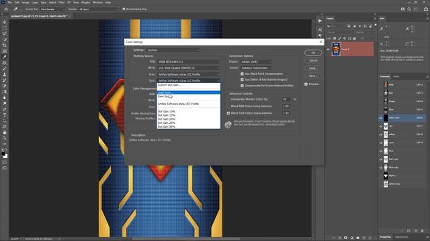This screenshot has width=430, height=241.
Task: Select the Gradient tool
Action: [x=5, y=92]
